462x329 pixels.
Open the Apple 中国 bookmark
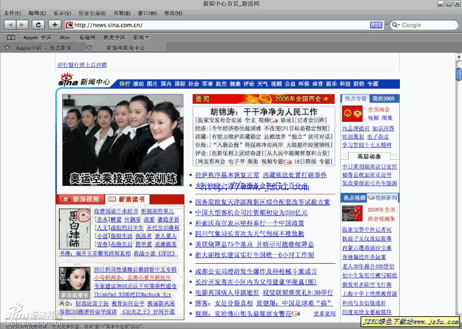click(x=37, y=37)
